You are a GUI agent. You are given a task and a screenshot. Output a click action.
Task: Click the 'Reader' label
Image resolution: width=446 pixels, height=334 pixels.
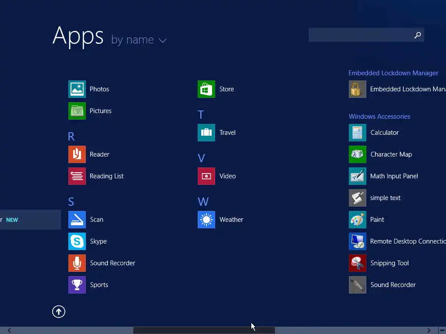click(99, 154)
